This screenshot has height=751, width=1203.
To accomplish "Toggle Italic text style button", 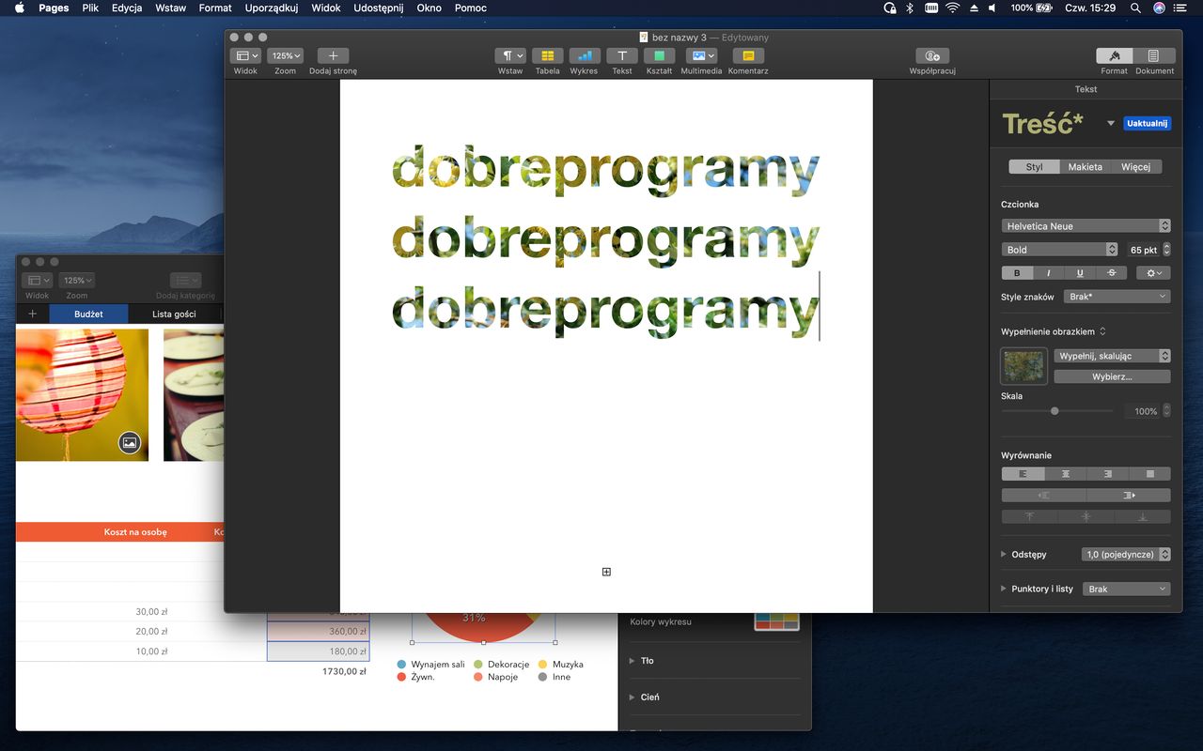I will point(1048,273).
